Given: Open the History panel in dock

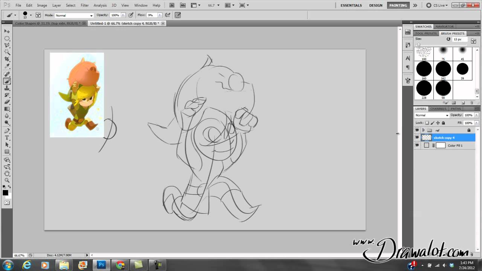Looking at the screenshot, I should [408, 45].
